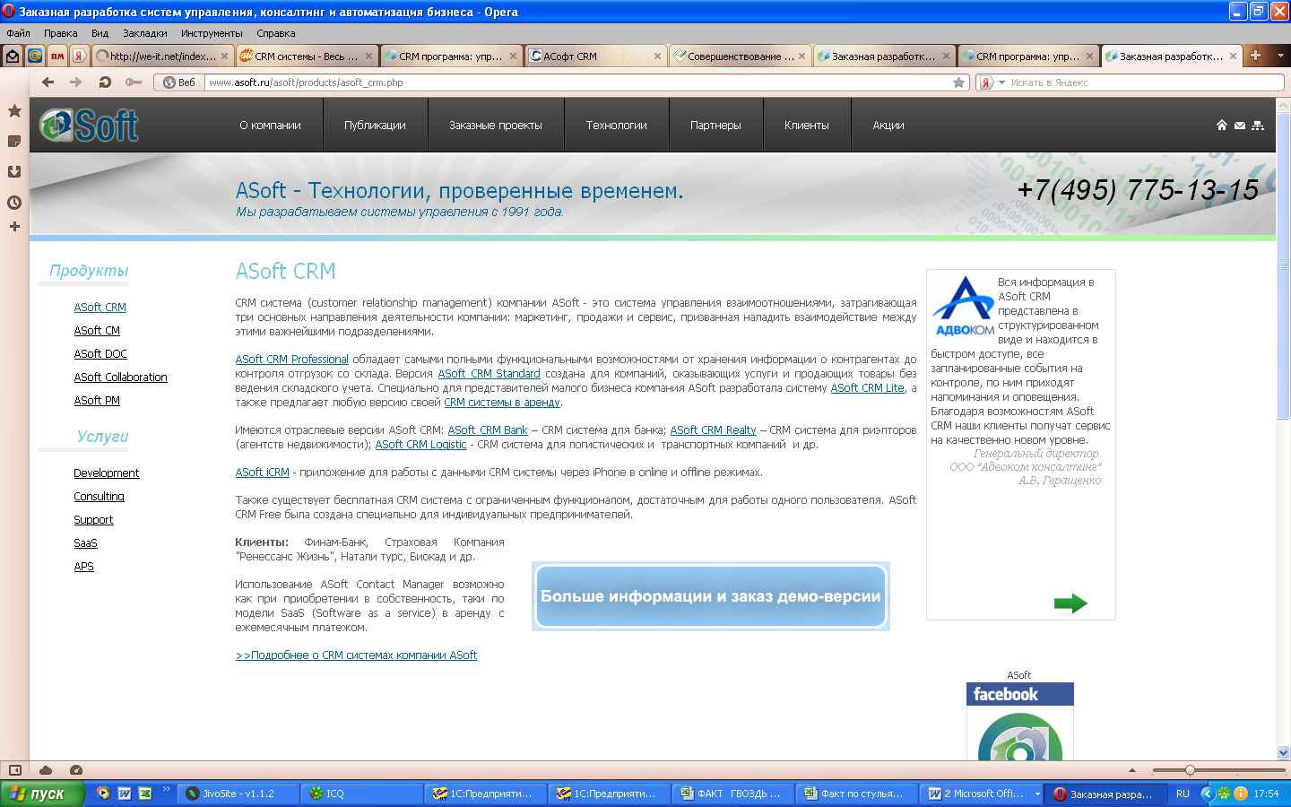Open the History panel clock icon
The width and height of the screenshot is (1291, 807).
click(x=14, y=203)
